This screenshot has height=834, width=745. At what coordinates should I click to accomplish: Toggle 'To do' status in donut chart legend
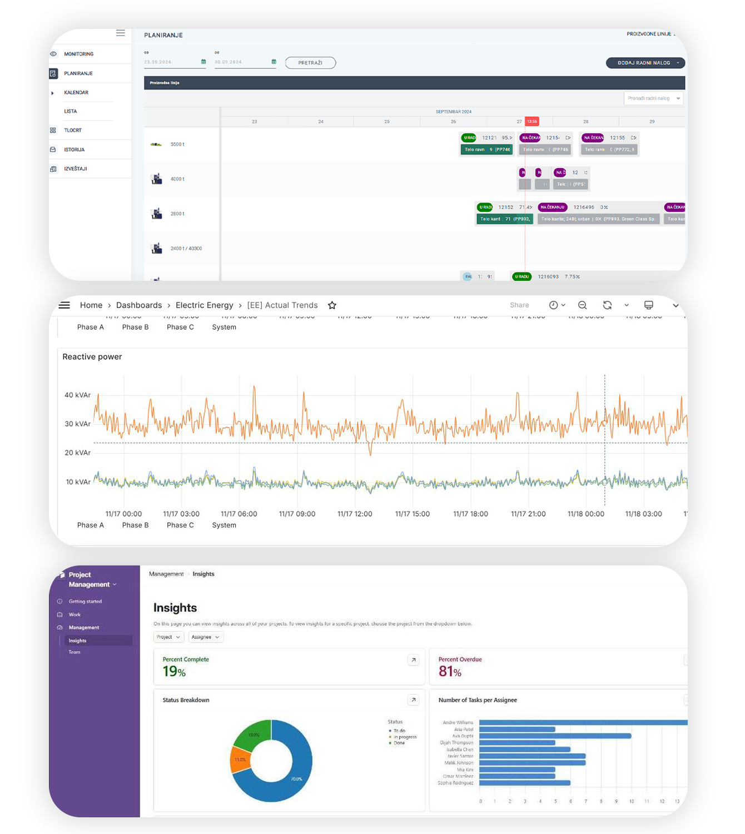[x=399, y=731]
